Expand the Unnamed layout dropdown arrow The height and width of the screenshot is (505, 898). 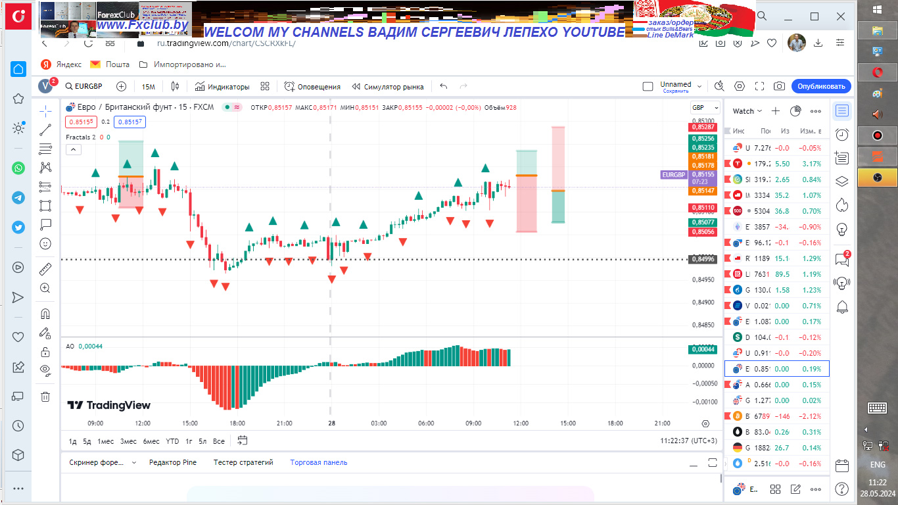coord(699,86)
